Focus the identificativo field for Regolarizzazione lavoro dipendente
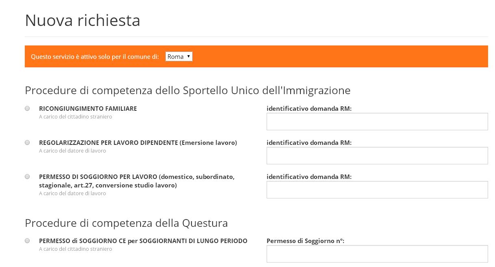495x267 pixels. [377, 156]
